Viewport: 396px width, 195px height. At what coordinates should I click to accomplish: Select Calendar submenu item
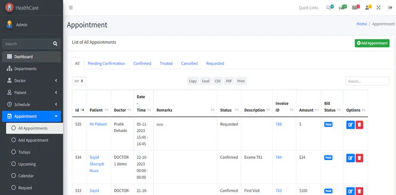(35, 176)
